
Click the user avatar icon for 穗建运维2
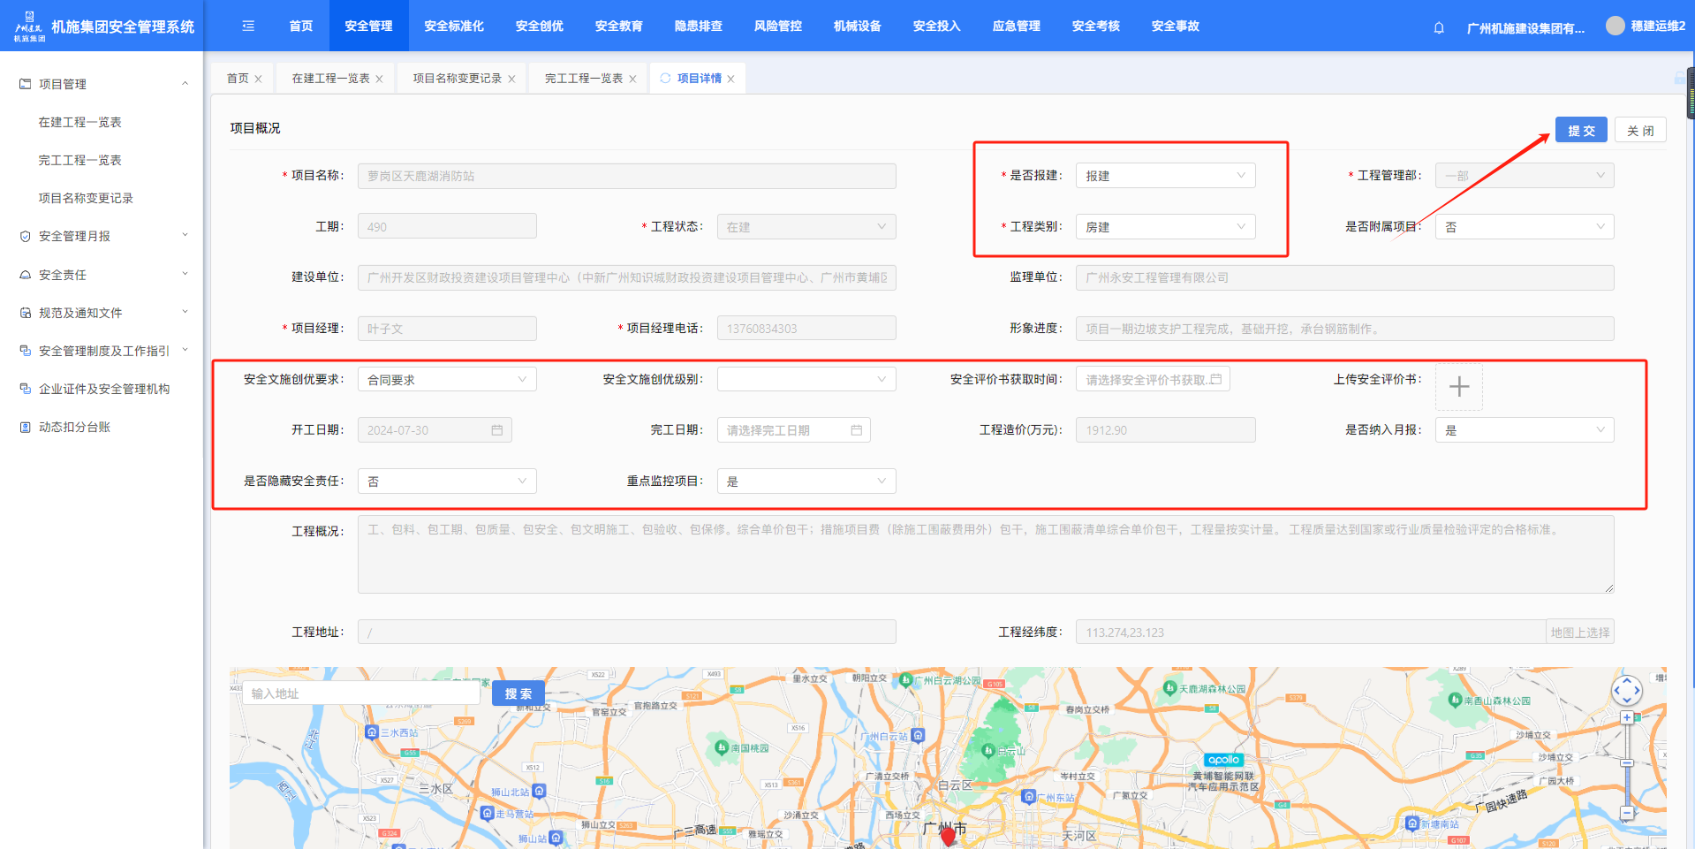(x=1615, y=27)
